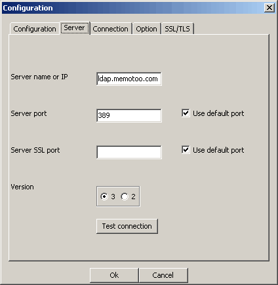Viewport: 278px width, 285px height.
Task: Open the Connection tab
Action: [x=110, y=29]
